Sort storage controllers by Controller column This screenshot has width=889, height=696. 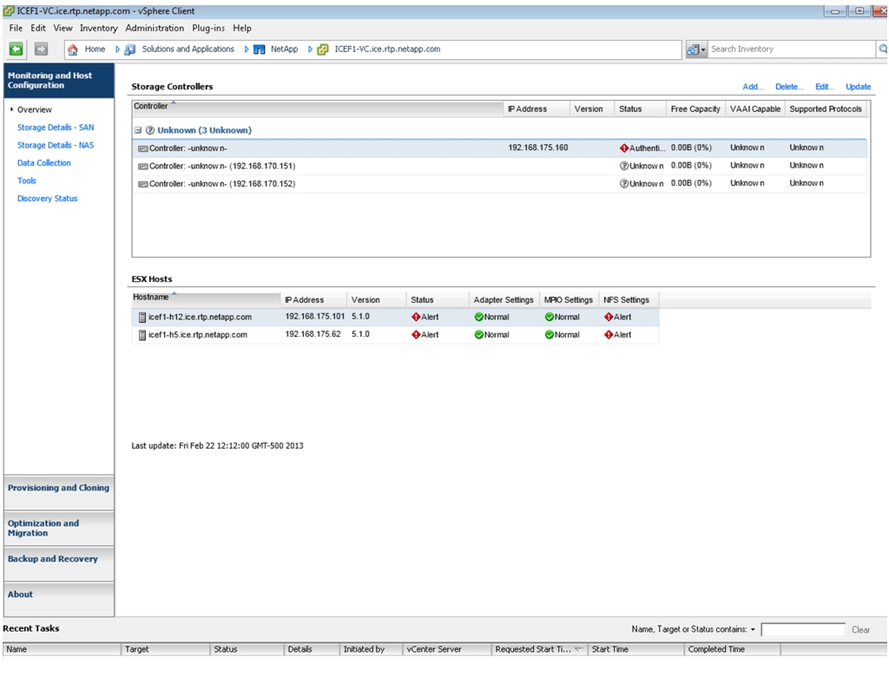click(317, 108)
